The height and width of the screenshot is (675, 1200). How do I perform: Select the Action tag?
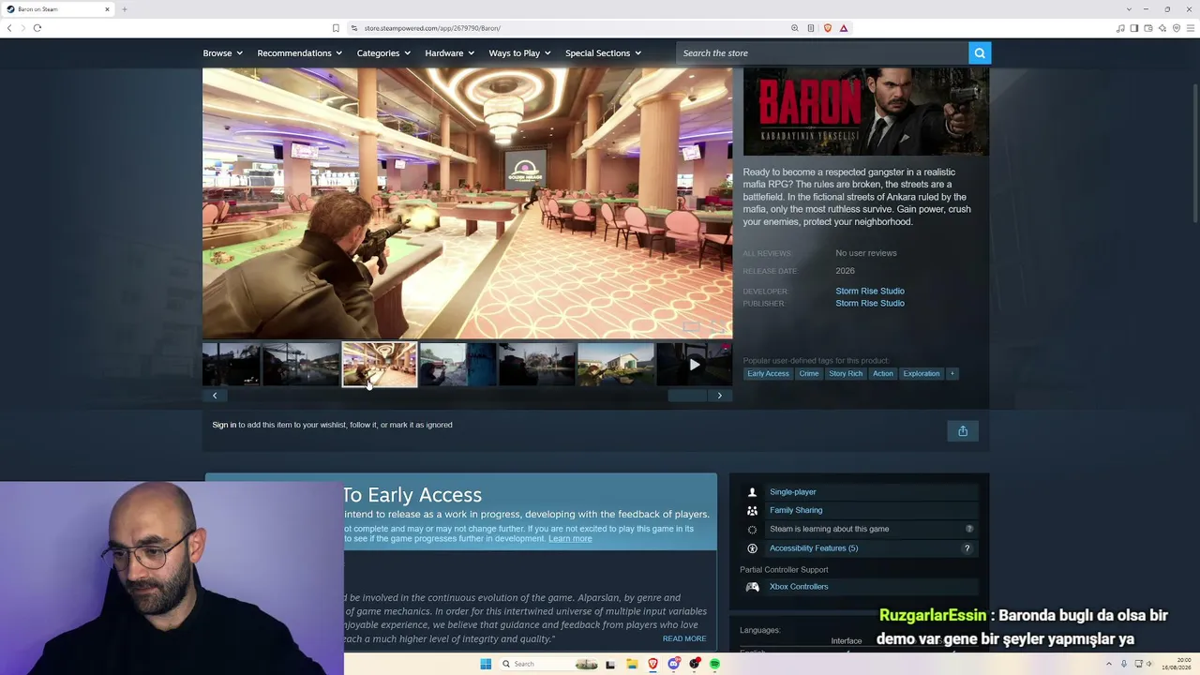click(x=883, y=374)
